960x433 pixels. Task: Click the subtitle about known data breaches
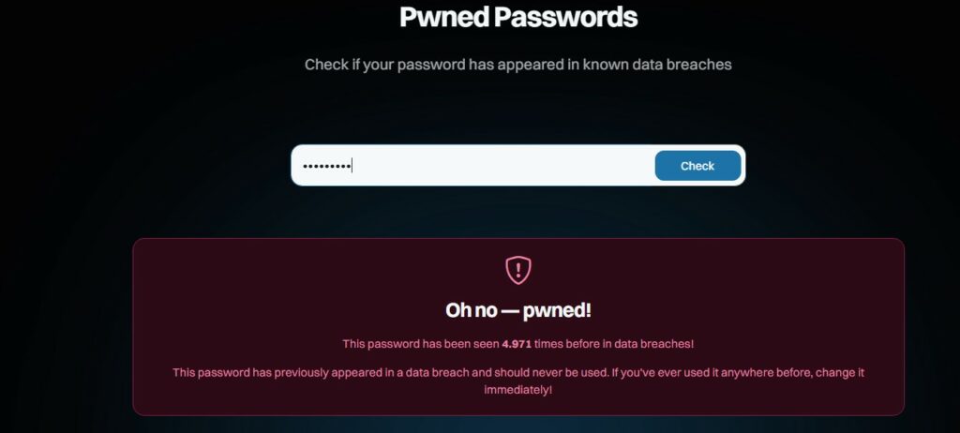pos(517,65)
